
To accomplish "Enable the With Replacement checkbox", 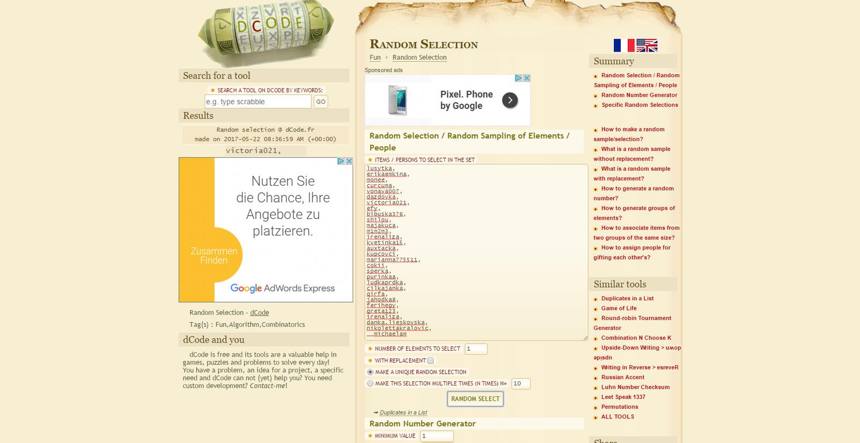I will pos(431,361).
